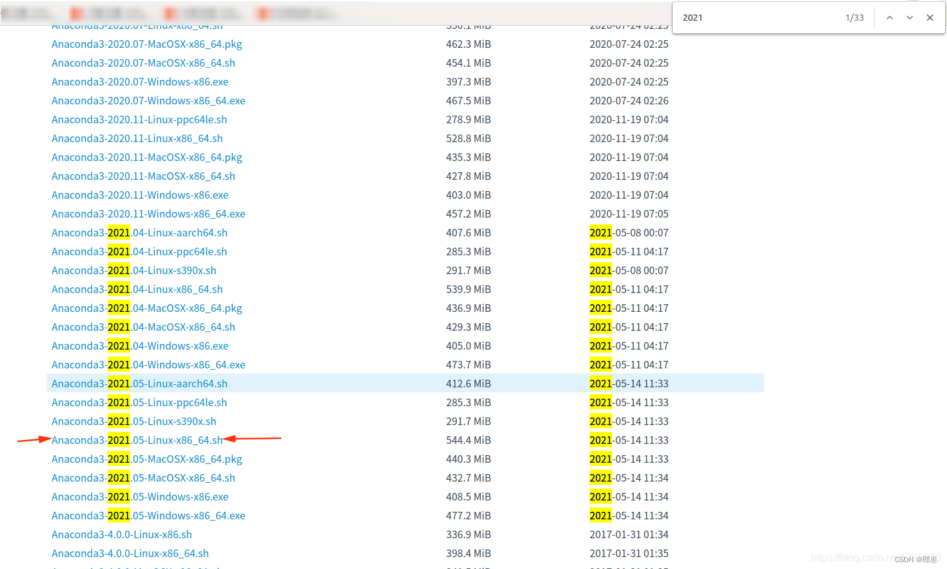Image resolution: width=947 pixels, height=569 pixels.
Task: Click the 398.4 MiB size value
Action: 468,553
